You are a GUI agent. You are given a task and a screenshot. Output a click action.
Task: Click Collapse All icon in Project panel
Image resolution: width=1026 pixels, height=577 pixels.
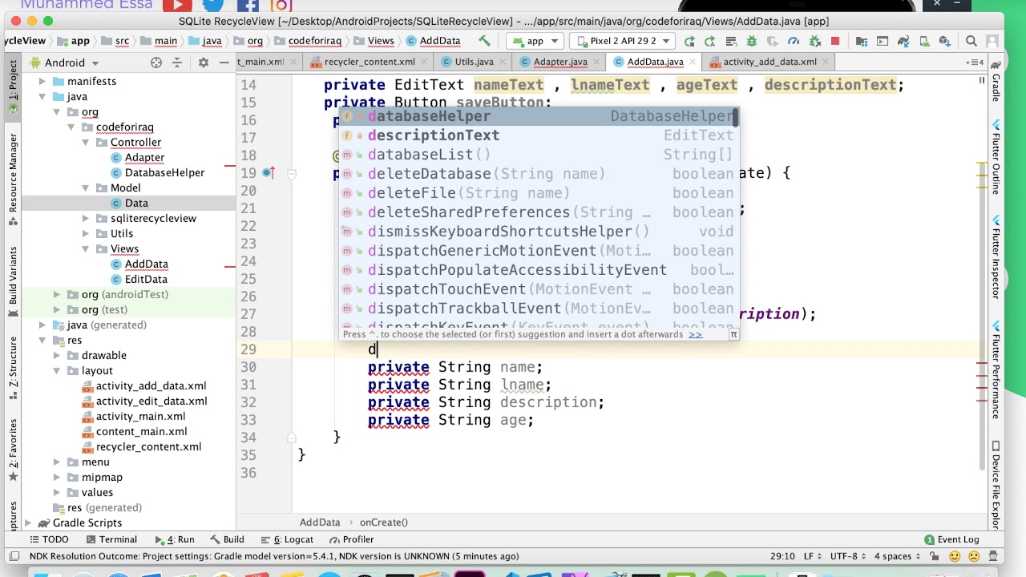(177, 63)
